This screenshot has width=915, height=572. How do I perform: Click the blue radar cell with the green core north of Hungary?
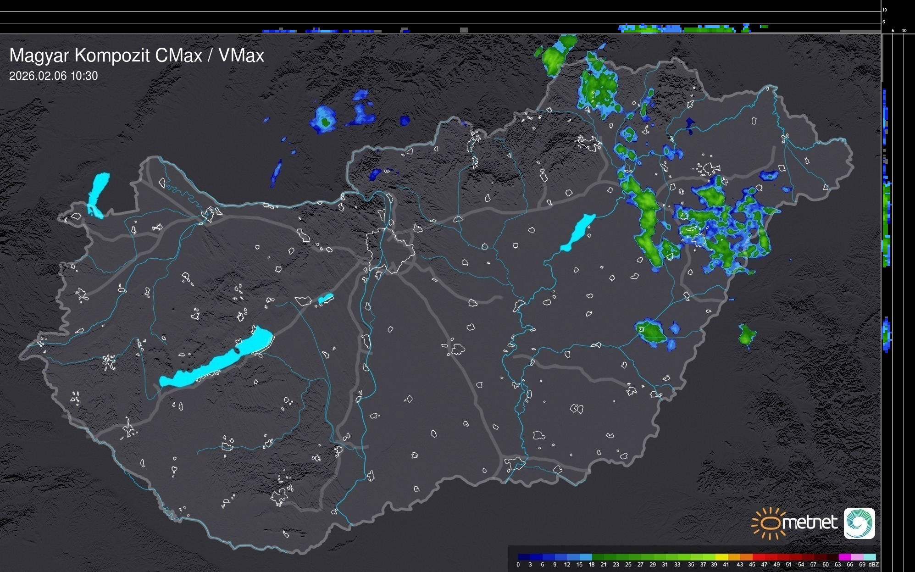[324, 120]
